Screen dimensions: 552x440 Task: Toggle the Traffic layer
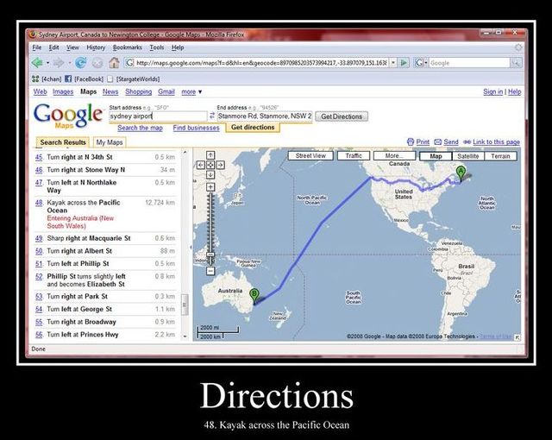(354, 155)
